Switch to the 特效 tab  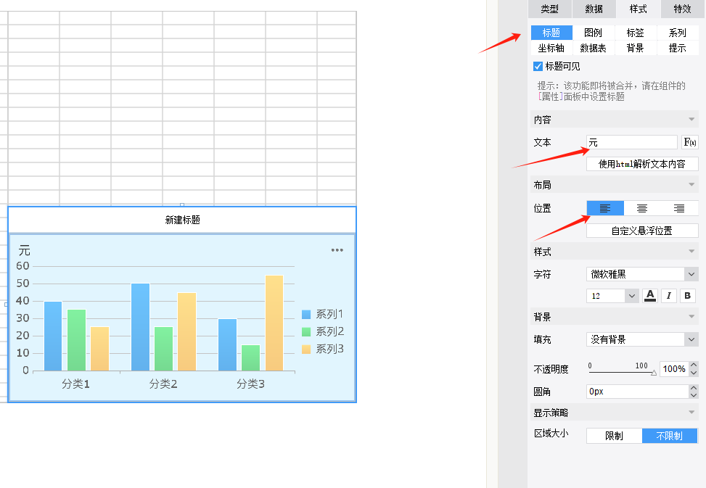coord(682,9)
